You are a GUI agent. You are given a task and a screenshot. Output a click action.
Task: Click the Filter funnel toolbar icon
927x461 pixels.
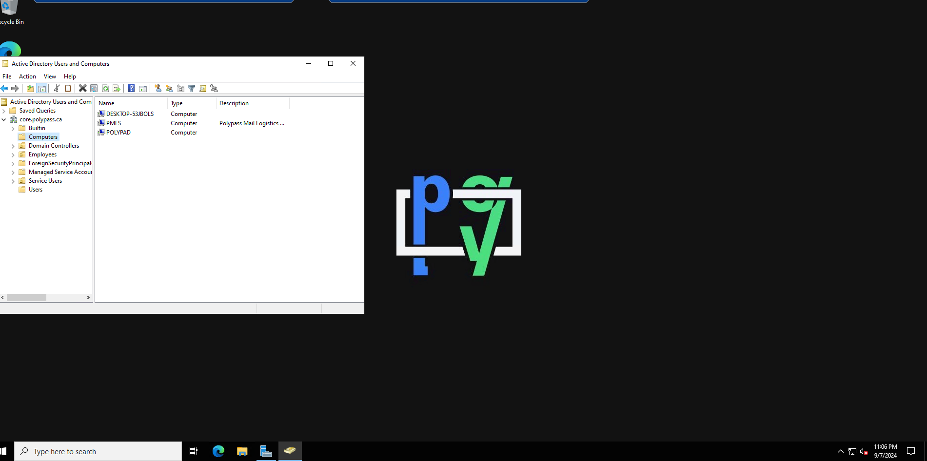tap(192, 88)
